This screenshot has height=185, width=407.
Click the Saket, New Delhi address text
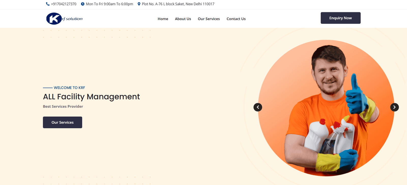[x=178, y=4]
